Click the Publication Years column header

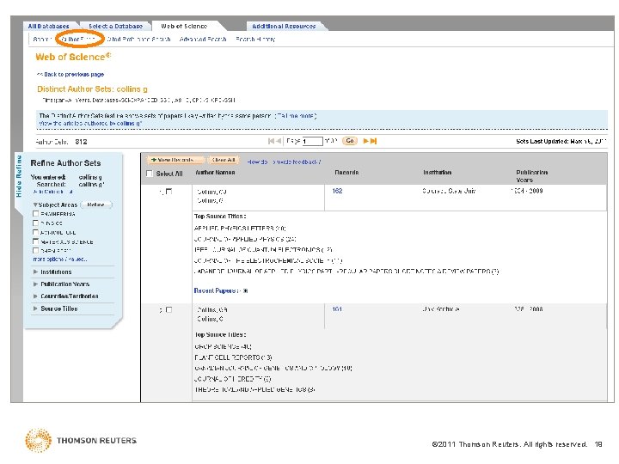pos(531,176)
